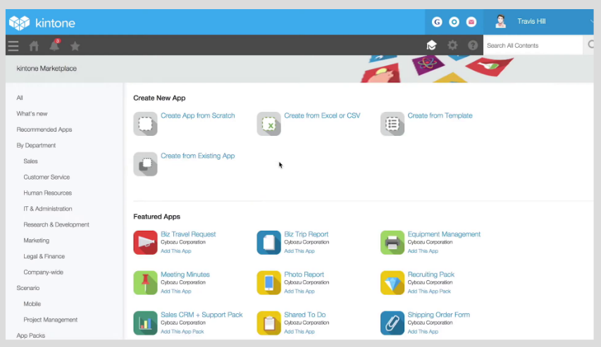The height and width of the screenshot is (347, 601).
Task: Select IT & Administration department
Action: point(47,209)
